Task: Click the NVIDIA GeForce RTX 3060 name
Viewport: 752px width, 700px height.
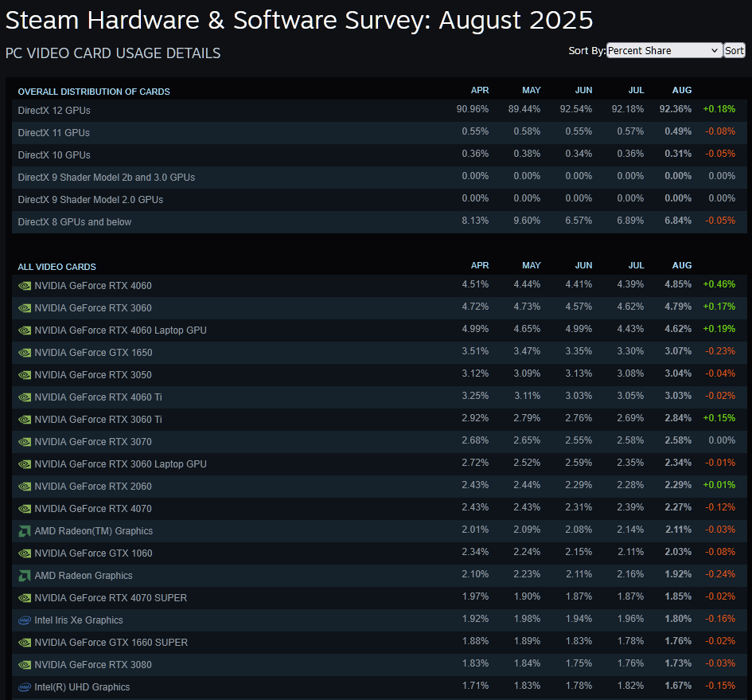Action: (93, 307)
